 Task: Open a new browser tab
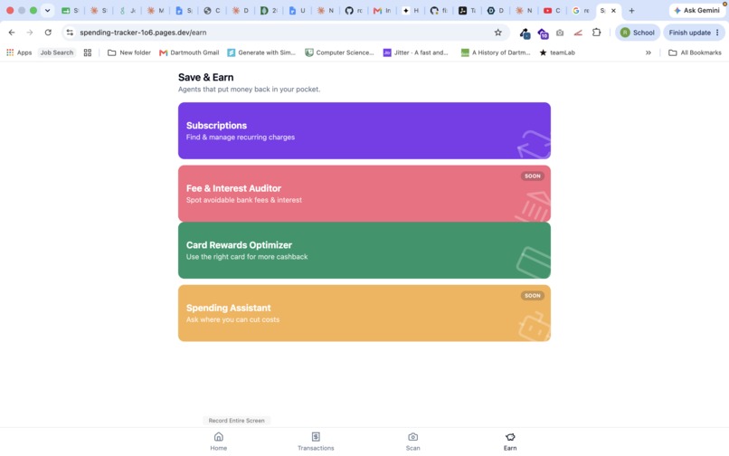tap(631, 10)
